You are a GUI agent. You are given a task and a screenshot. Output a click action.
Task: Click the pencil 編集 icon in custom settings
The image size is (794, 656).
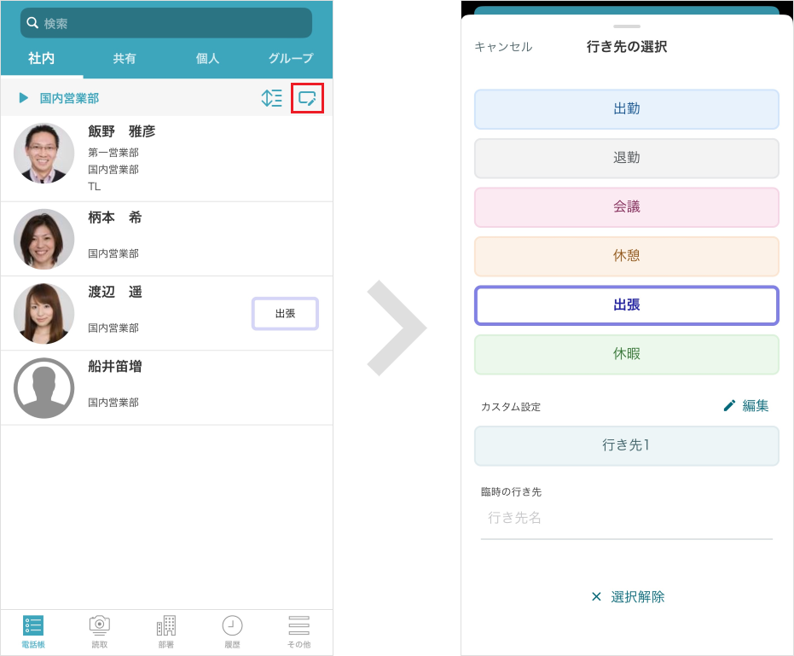pos(729,406)
